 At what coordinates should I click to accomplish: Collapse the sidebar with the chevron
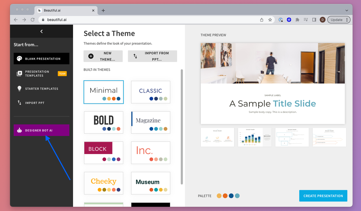[41, 31]
